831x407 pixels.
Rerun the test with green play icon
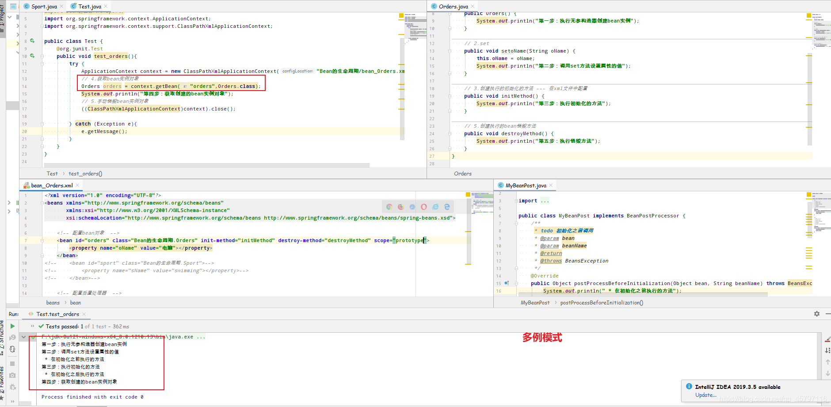(12, 326)
